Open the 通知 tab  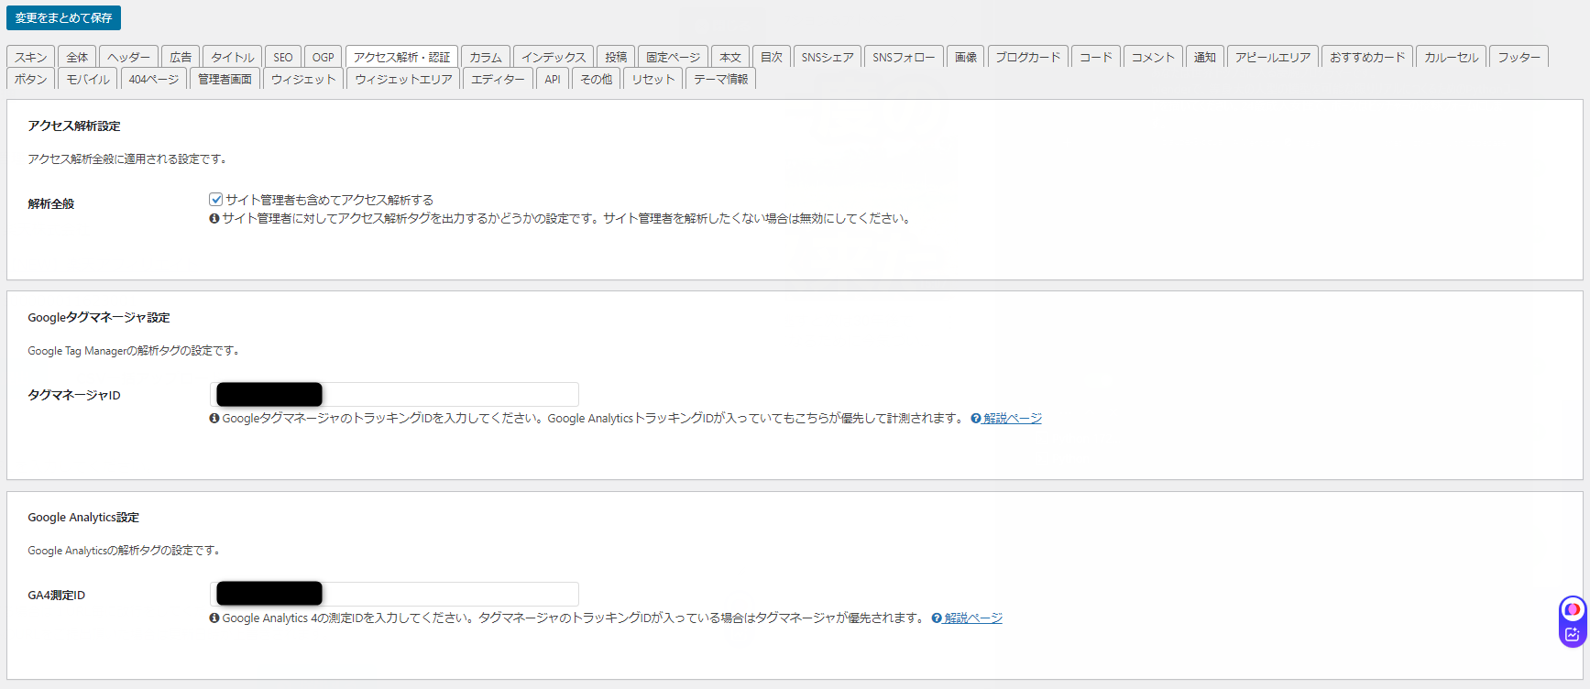point(1205,57)
